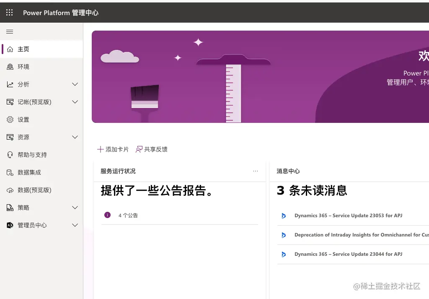Click the Data preview cloud icon
The image size is (429, 299).
pos(10,190)
